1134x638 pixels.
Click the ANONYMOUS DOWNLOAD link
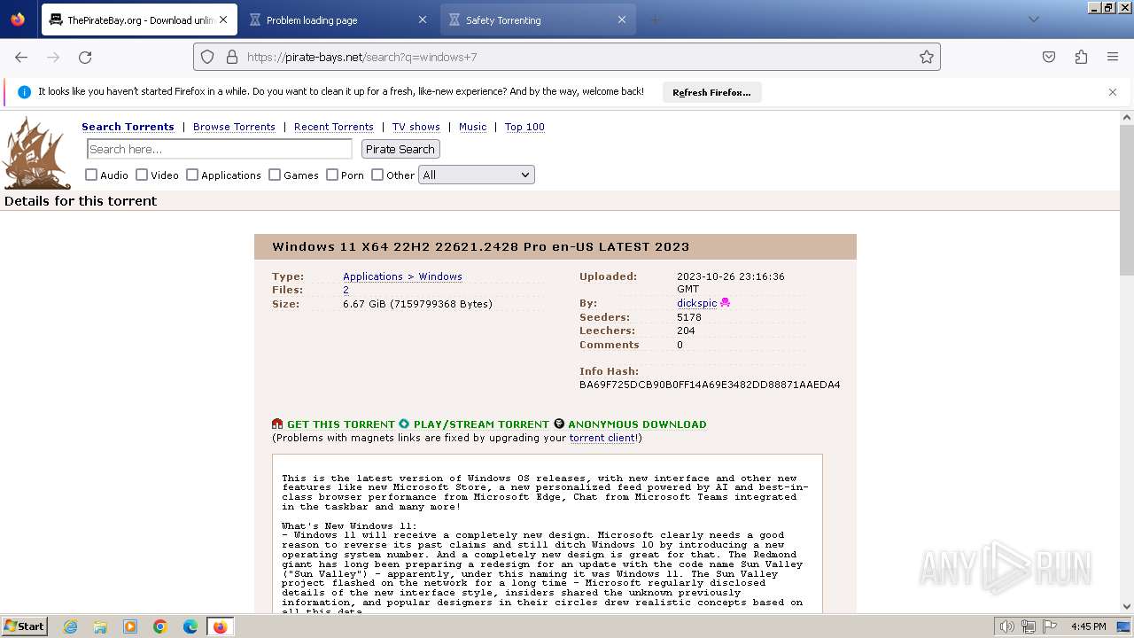click(x=637, y=424)
